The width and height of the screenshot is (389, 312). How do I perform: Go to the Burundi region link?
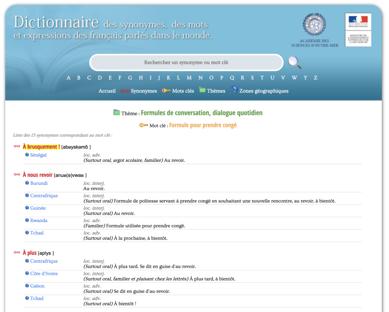tap(39, 183)
